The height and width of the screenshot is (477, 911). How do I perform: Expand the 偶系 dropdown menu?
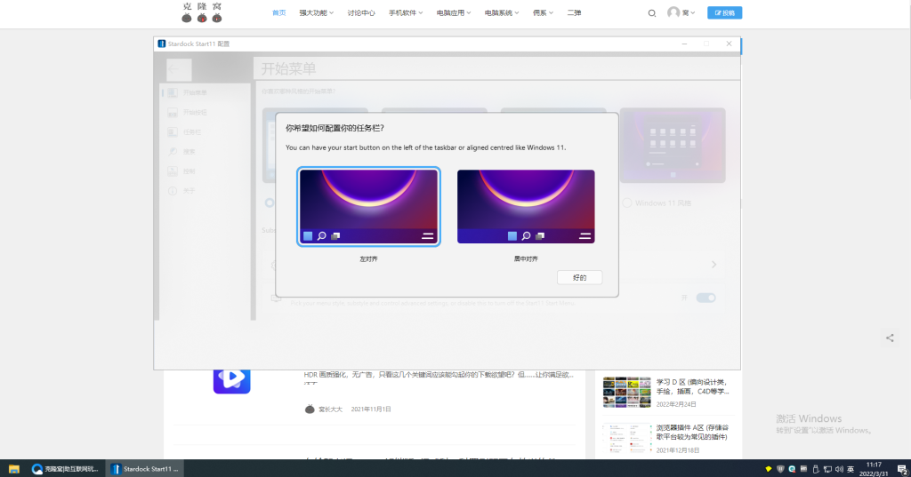(x=543, y=12)
